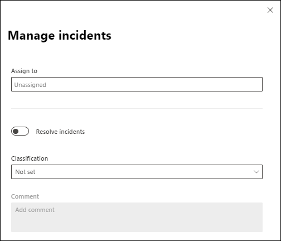This screenshot has height=241, width=281.
Task: Click the Classification label
Action: point(30,158)
